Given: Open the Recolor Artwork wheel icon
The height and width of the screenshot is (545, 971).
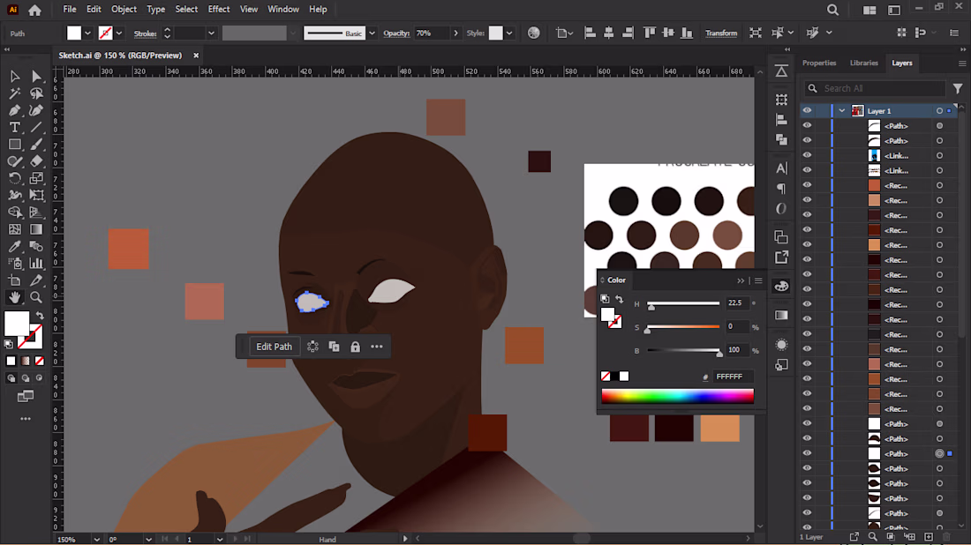Looking at the screenshot, I should coord(534,34).
